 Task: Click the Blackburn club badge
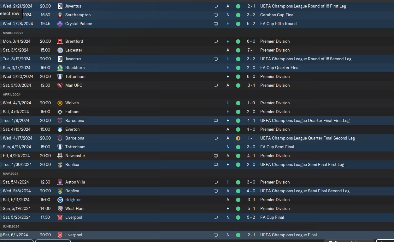pyautogui.click(x=60, y=68)
